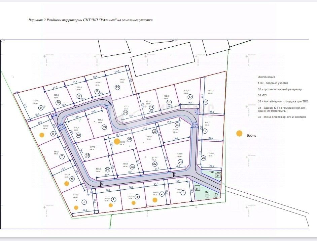Click the circled plot number 22
317x241 pixels.
[155, 164]
